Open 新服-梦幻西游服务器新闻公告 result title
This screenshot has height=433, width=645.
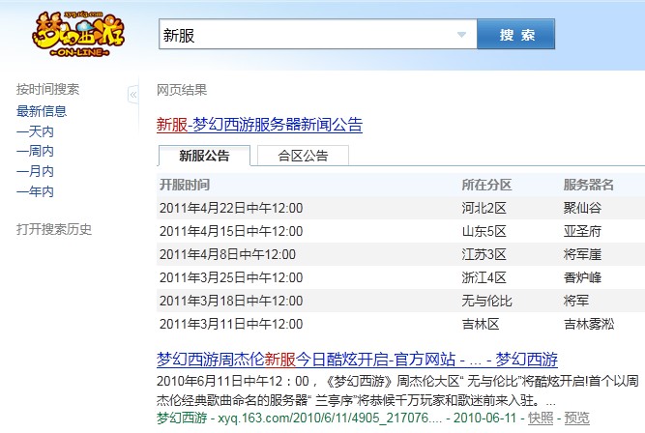259,125
